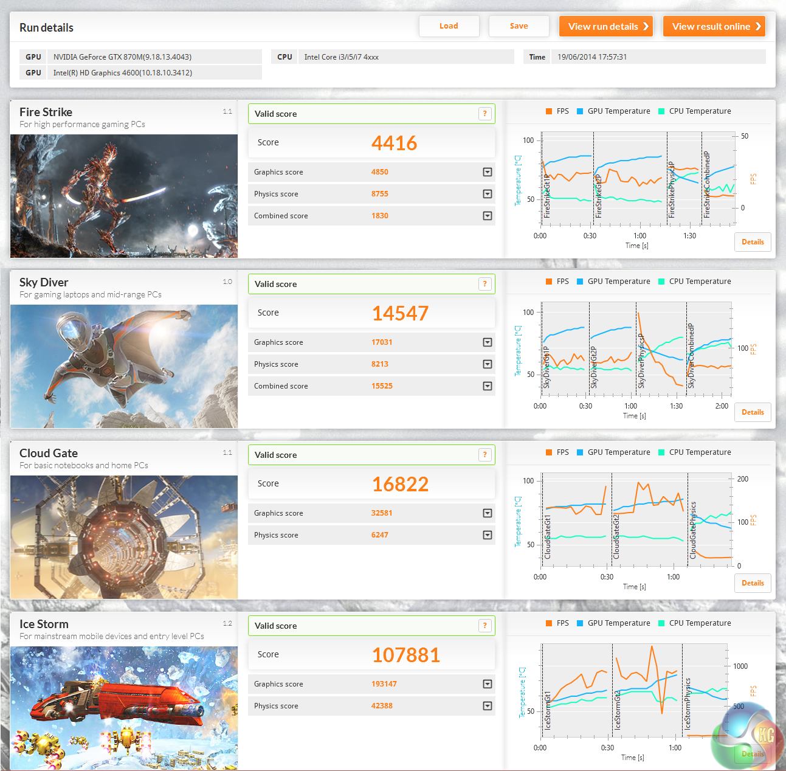The height and width of the screenshot is (771, 786).
Task: Open View result online
Action: coord(714,26)
